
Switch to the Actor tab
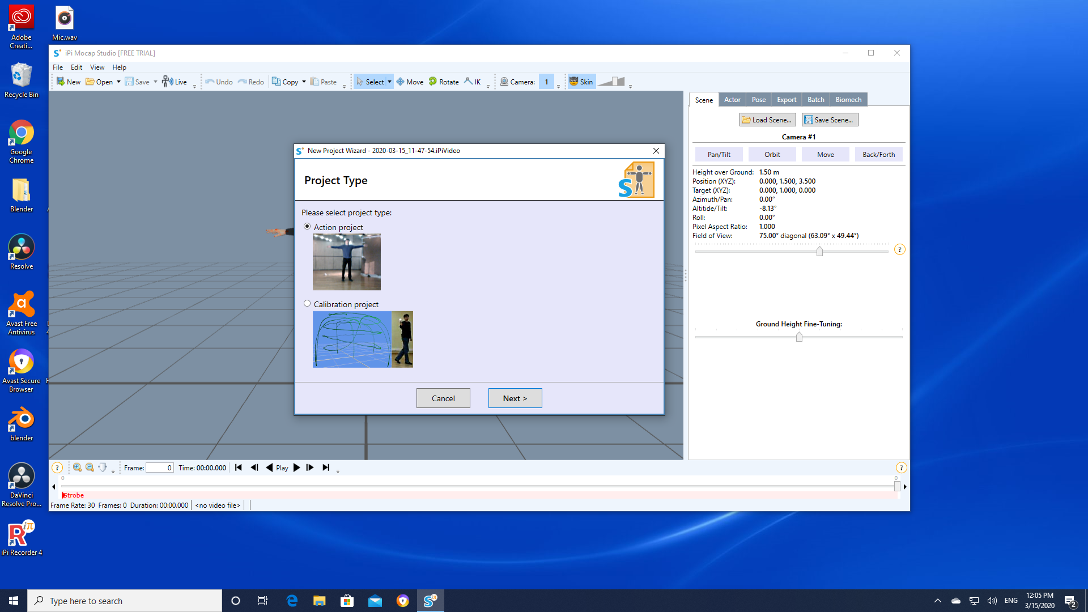pyautogui.click(x=732, y=100)
